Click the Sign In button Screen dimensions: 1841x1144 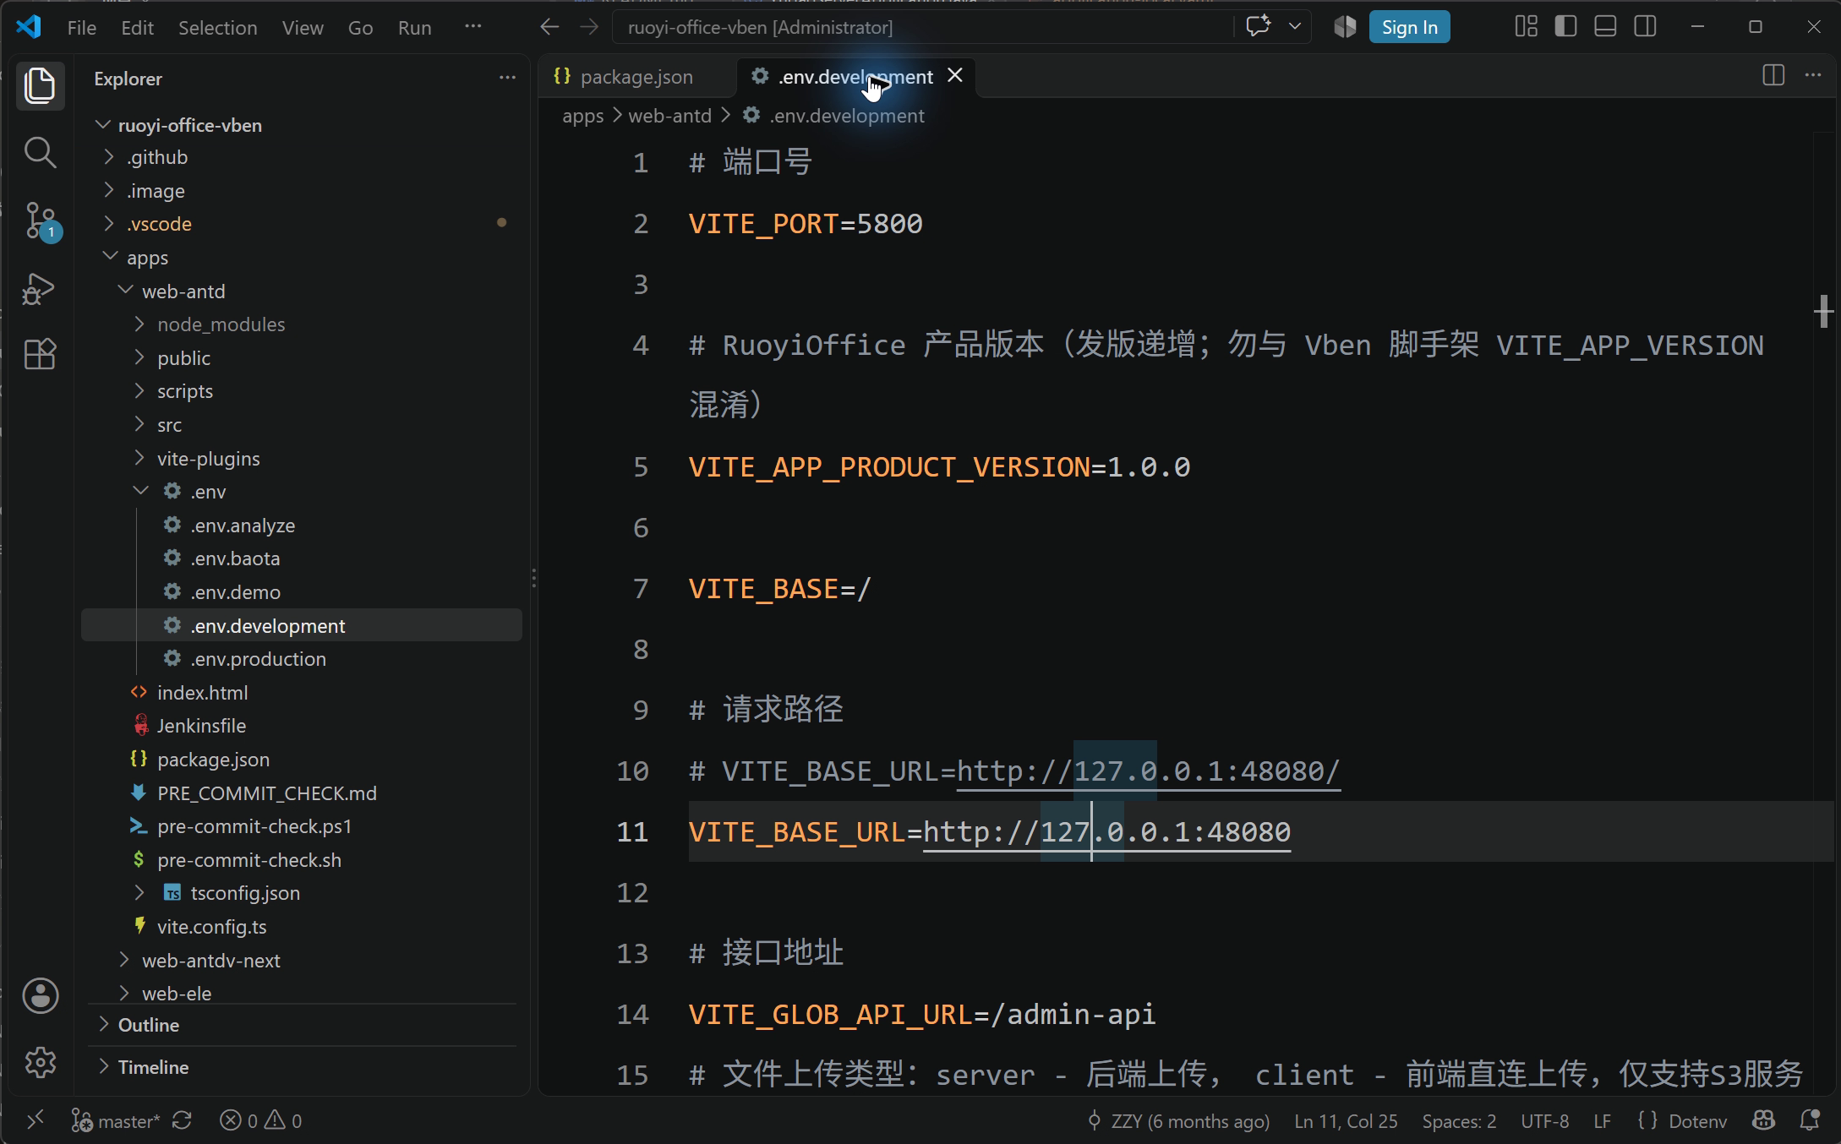click(1409, 27)
